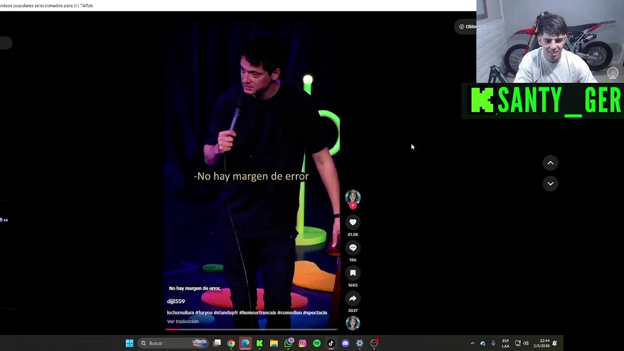Click the 41.5K likes count

pyautogui.click(x=353, y=234)
